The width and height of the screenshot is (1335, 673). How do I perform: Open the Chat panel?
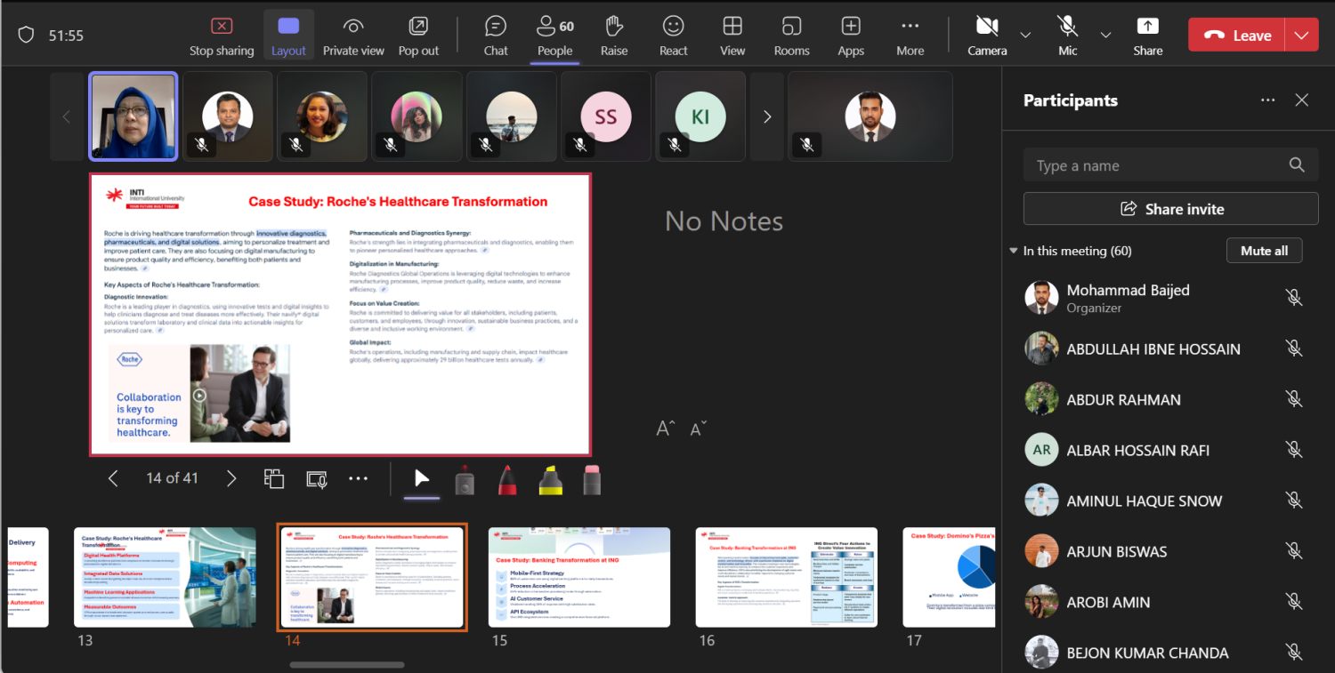pyautogui.click(x=496, y=36)
